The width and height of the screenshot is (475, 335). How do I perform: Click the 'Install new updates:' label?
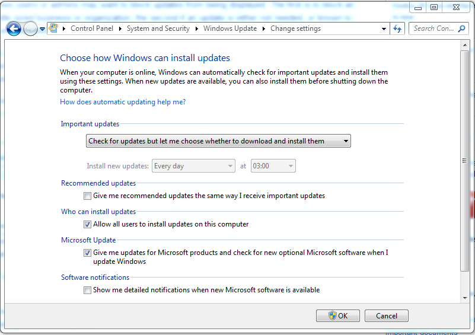117,166
